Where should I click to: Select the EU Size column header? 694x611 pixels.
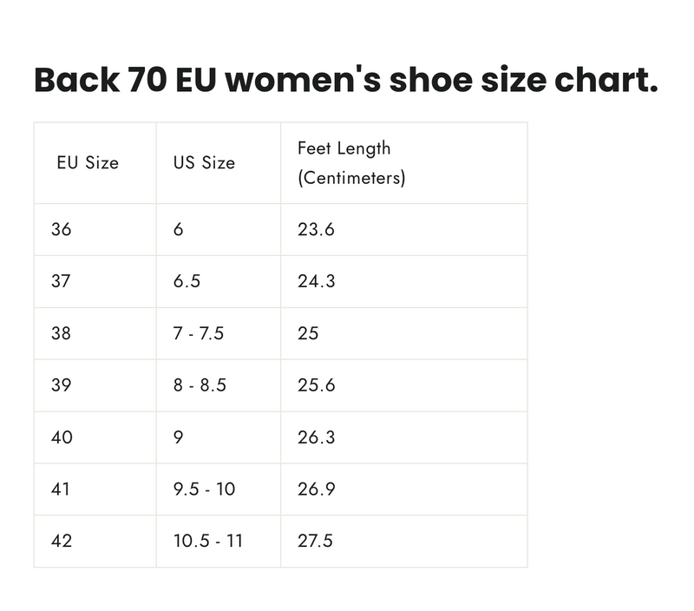click(x=88, y=163)
